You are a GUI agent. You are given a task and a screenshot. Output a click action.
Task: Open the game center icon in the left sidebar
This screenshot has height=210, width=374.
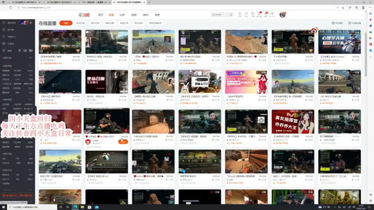pos(4,37)
